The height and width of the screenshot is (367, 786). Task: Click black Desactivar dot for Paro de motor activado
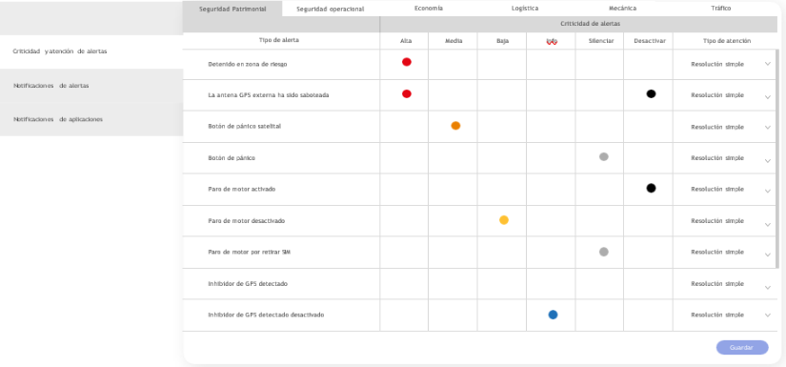651,188
